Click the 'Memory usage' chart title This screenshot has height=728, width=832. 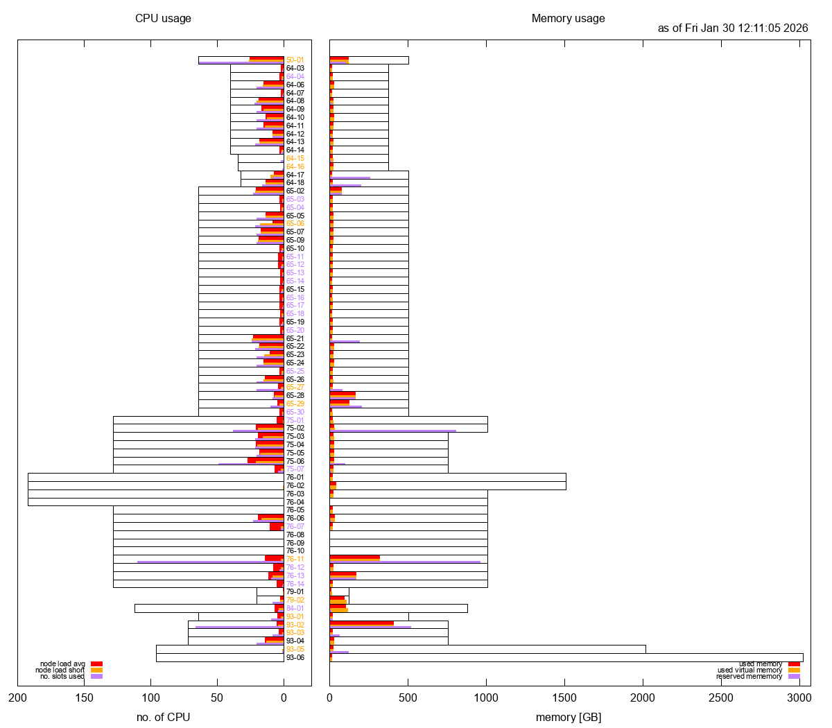tap(568, 19)
